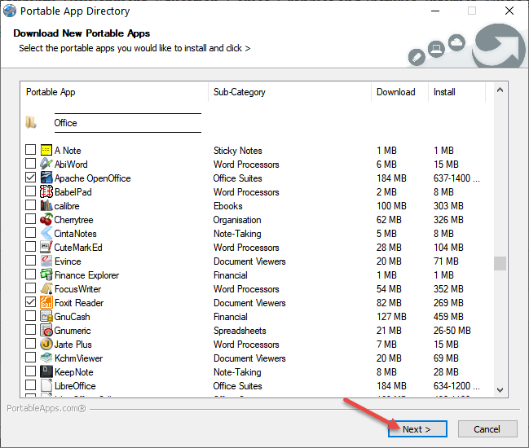Screen dimensions: 529x448
Task: Select the Jarte Plus row name
Action: (x=73, y=345)
